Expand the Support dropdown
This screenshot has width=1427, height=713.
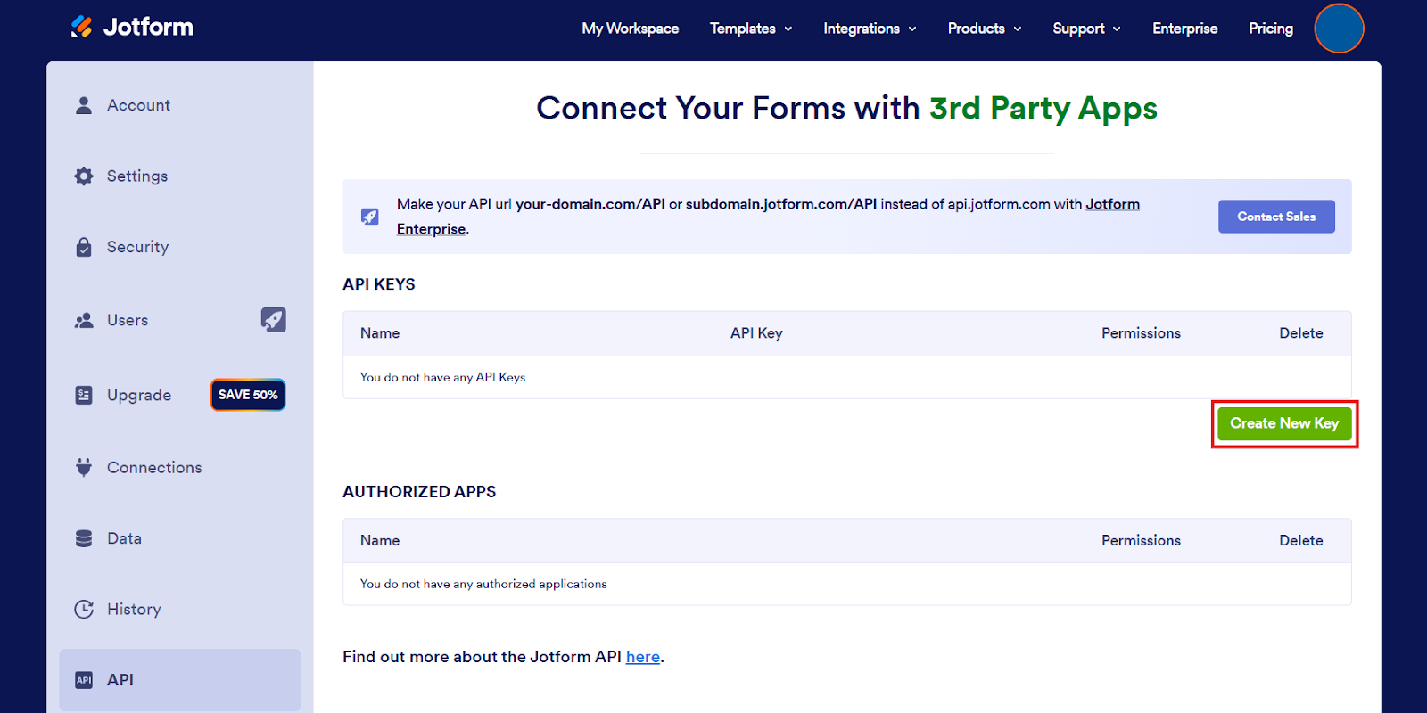tap(1086, 29)
